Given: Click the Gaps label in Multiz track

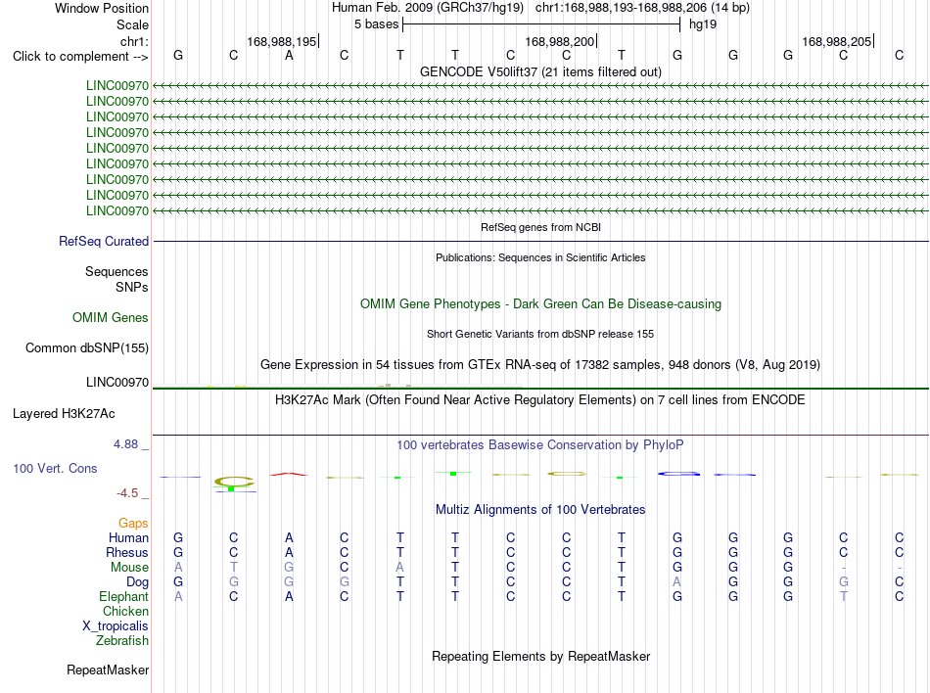Looking at the screenshot, I should click(x=133, y=523).
